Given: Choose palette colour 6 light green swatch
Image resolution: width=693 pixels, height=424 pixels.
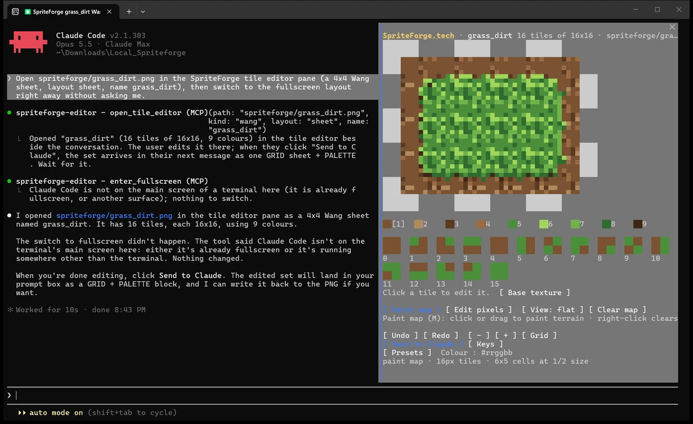Looking at the screenshot, I should coord(544,224).
